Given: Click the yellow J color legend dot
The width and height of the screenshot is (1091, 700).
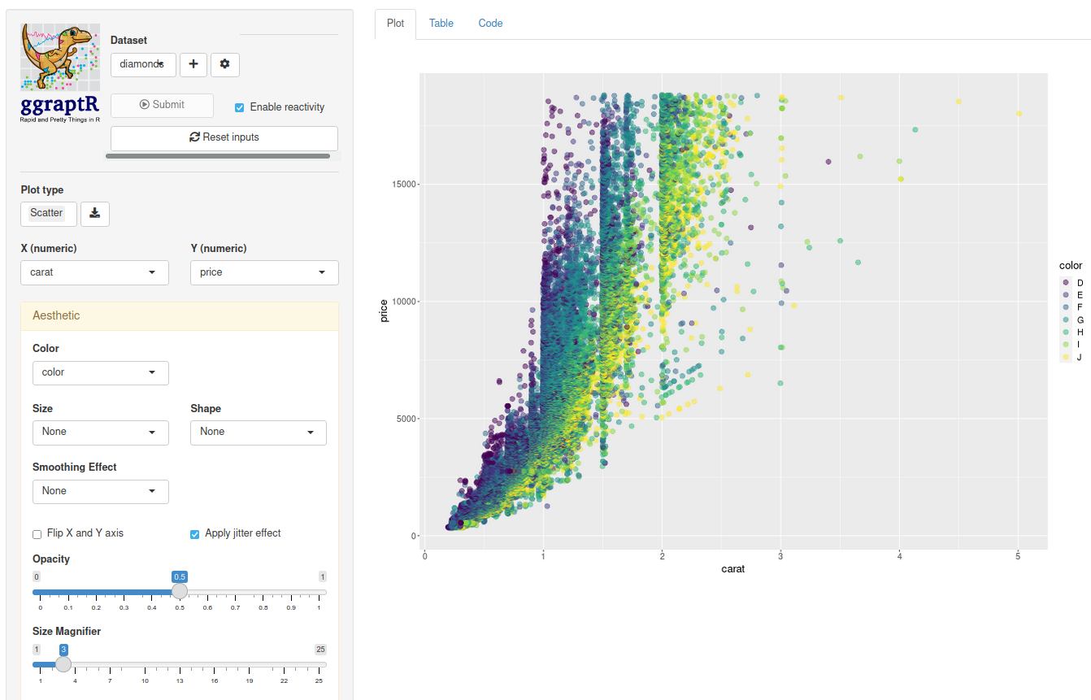Looking at the screenshot, I should click(1066, 357).
